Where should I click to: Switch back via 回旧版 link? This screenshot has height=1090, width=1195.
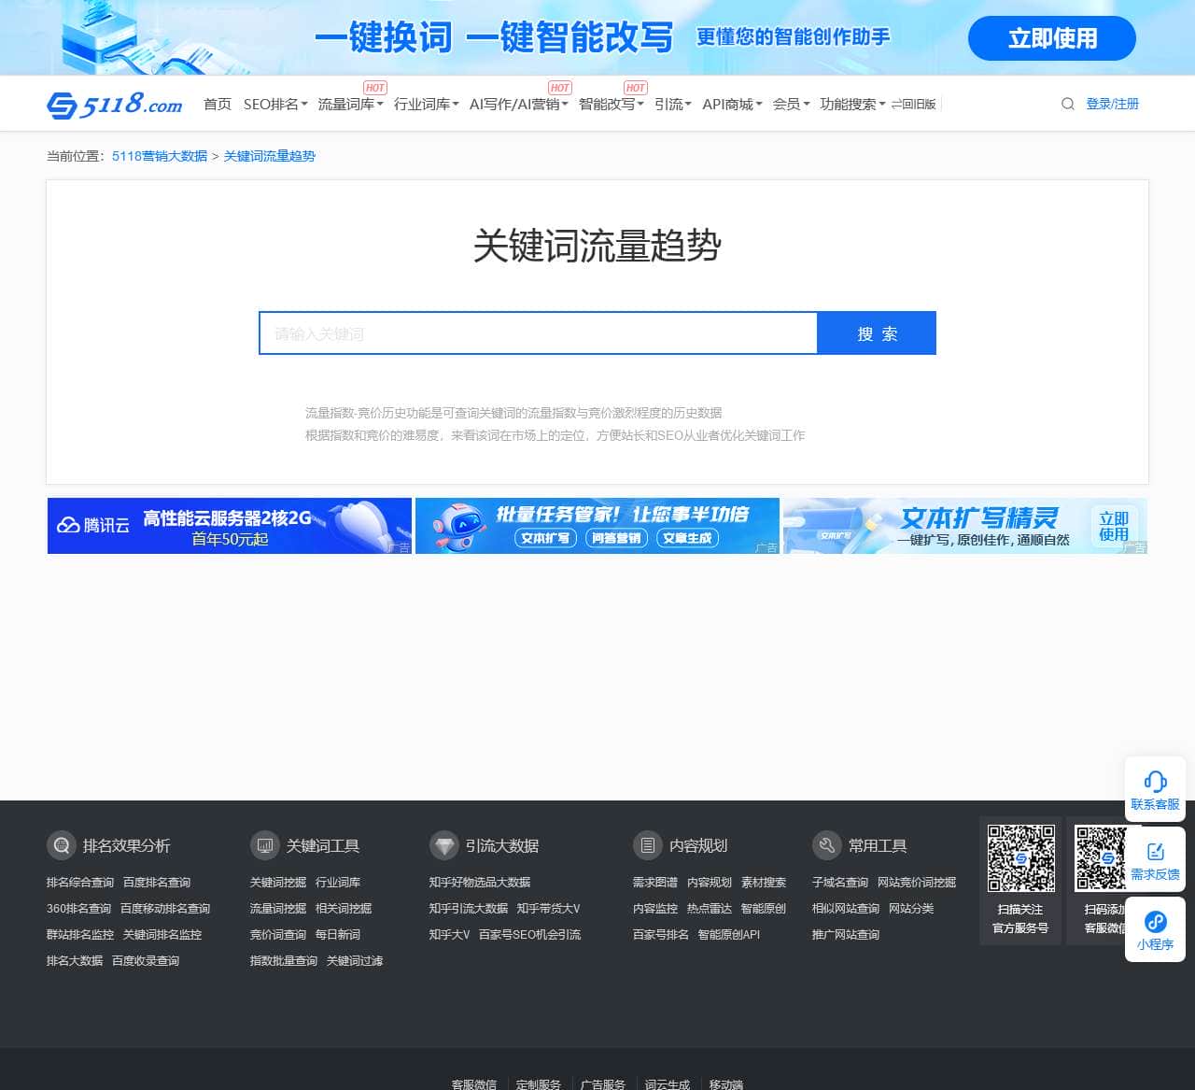(x=914, y=104)
